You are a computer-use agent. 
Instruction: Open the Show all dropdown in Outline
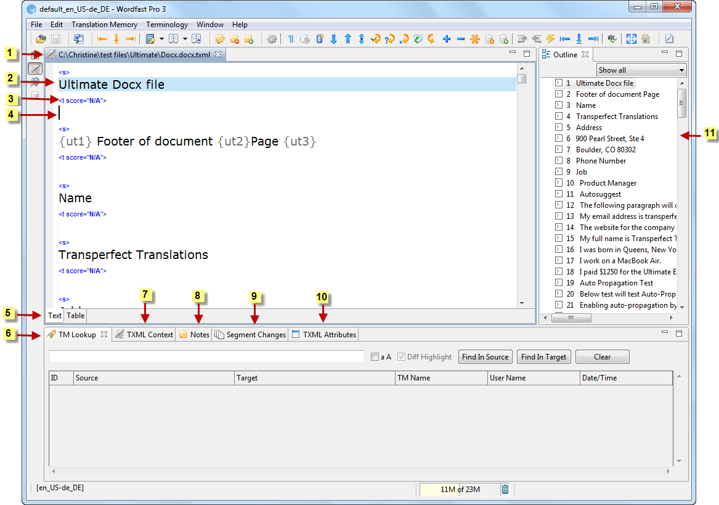coord(641,70)
